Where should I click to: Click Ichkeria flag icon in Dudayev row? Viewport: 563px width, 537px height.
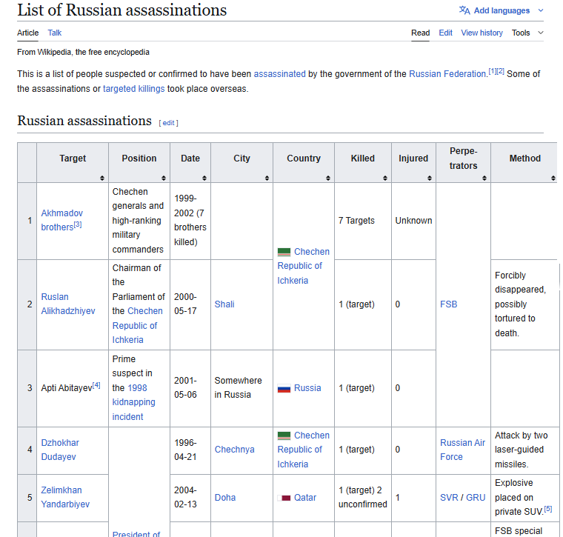284,436
